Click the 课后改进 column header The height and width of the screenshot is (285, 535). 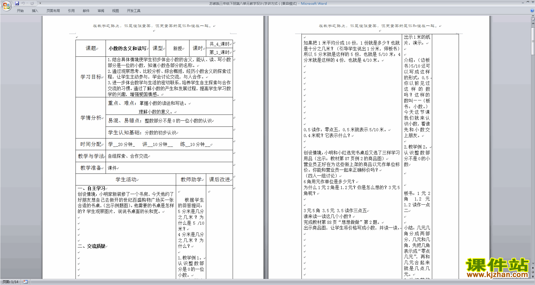tap(220, 180)
